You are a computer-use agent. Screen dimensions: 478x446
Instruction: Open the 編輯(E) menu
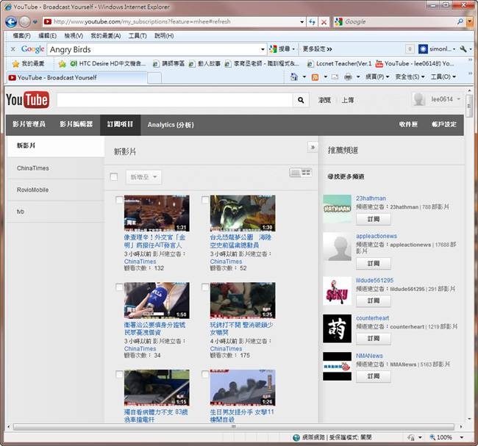click(47, 36)
